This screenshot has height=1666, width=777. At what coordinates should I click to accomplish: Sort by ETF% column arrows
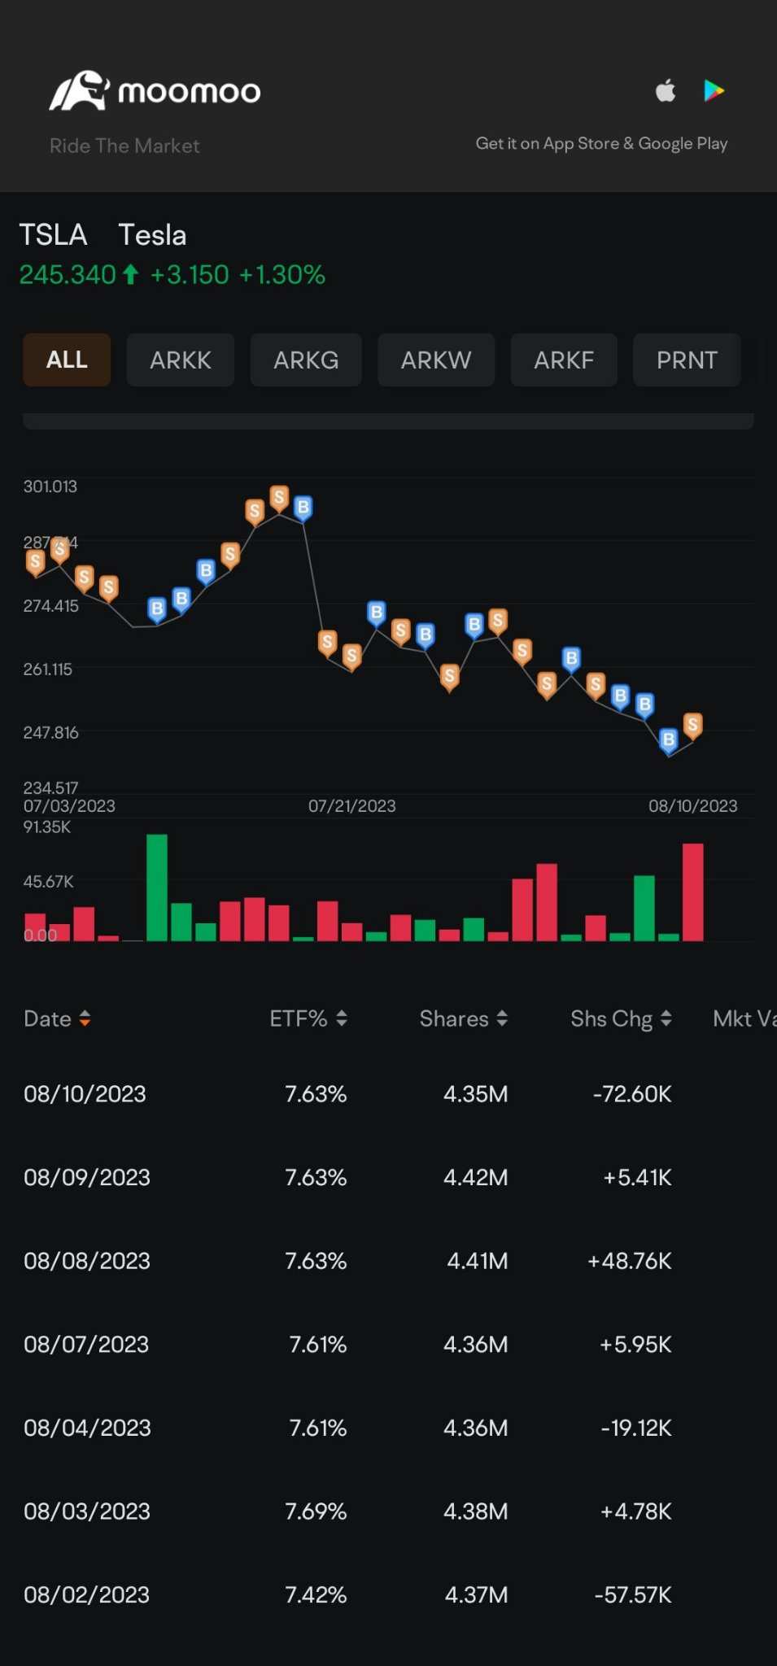tap(342, 1018)
